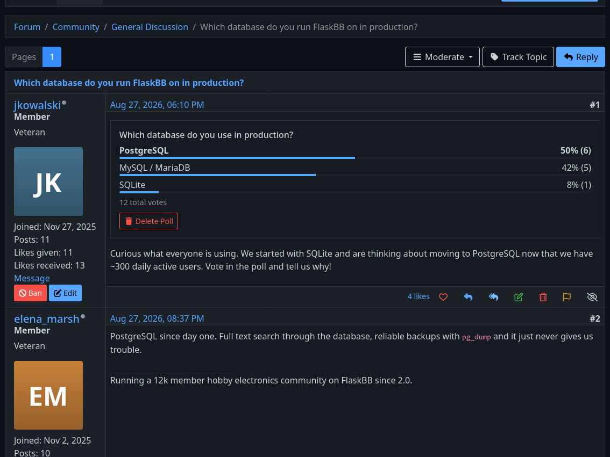This screenshot has width=610, height=457.
Task: Click the quote-reply double arrow icon on post #1
Action: click(493, 297)
